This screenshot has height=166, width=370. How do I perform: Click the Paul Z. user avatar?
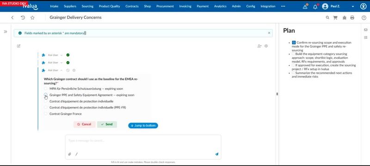coord(325,6)
